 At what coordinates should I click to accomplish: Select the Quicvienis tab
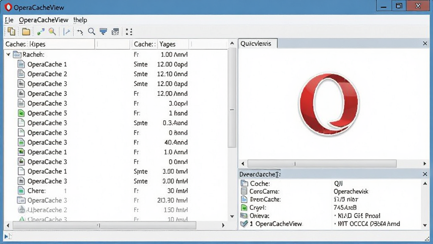[x=258, y=44]
